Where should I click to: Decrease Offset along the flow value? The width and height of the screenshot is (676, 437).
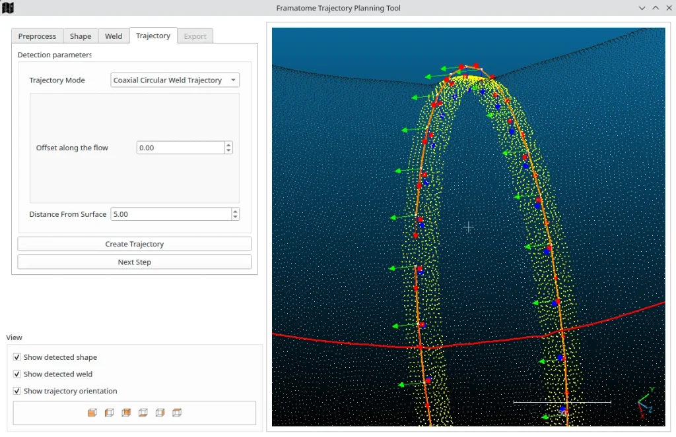(228, 151)
